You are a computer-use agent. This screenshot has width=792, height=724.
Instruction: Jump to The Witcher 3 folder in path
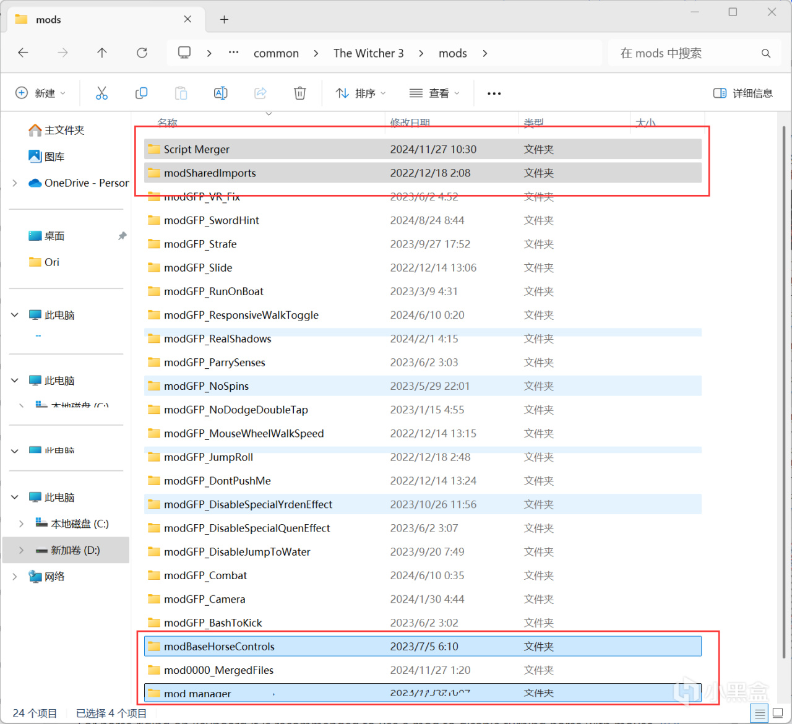pyautogui.click(x=369, y=53)
